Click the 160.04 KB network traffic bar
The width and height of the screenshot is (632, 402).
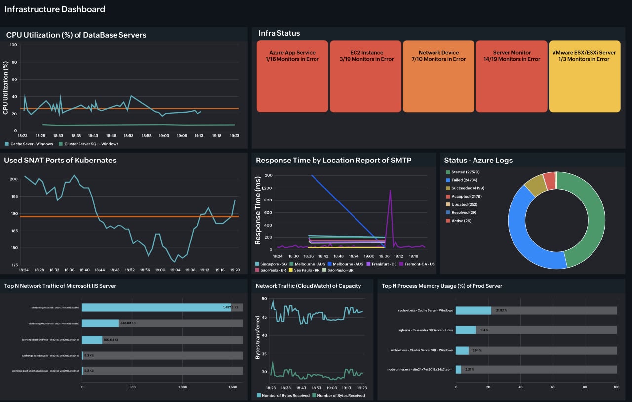tap(92, 340)
